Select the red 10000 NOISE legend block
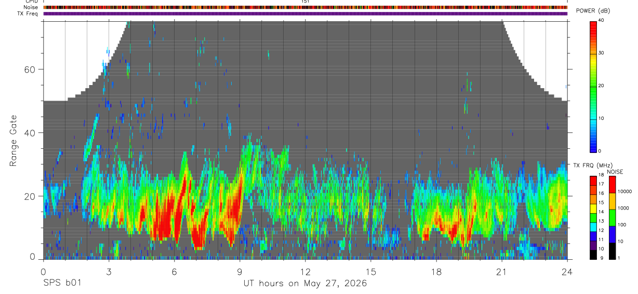The image size is (638, 294). 612,185
